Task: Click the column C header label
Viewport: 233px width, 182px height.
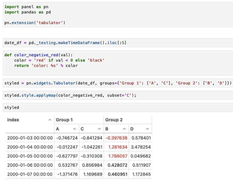Action: 82,129
